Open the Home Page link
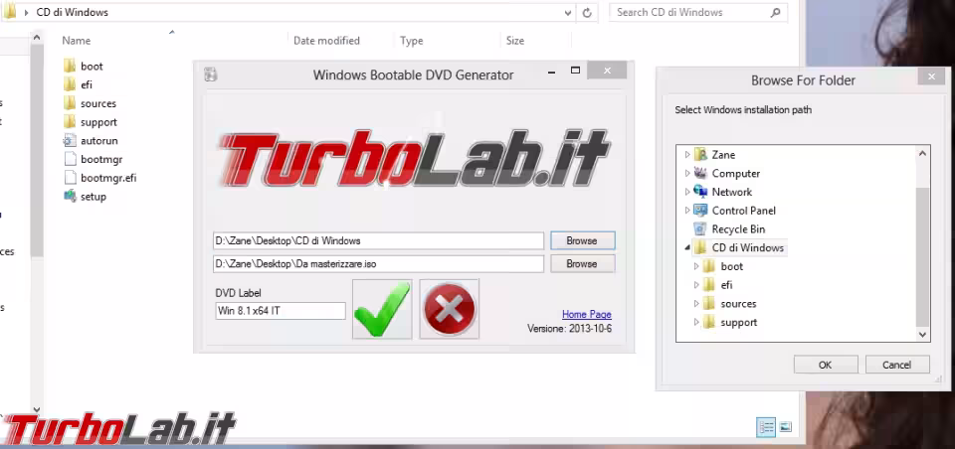This screenshot has width=955, height=449. (x=587, y=314)
